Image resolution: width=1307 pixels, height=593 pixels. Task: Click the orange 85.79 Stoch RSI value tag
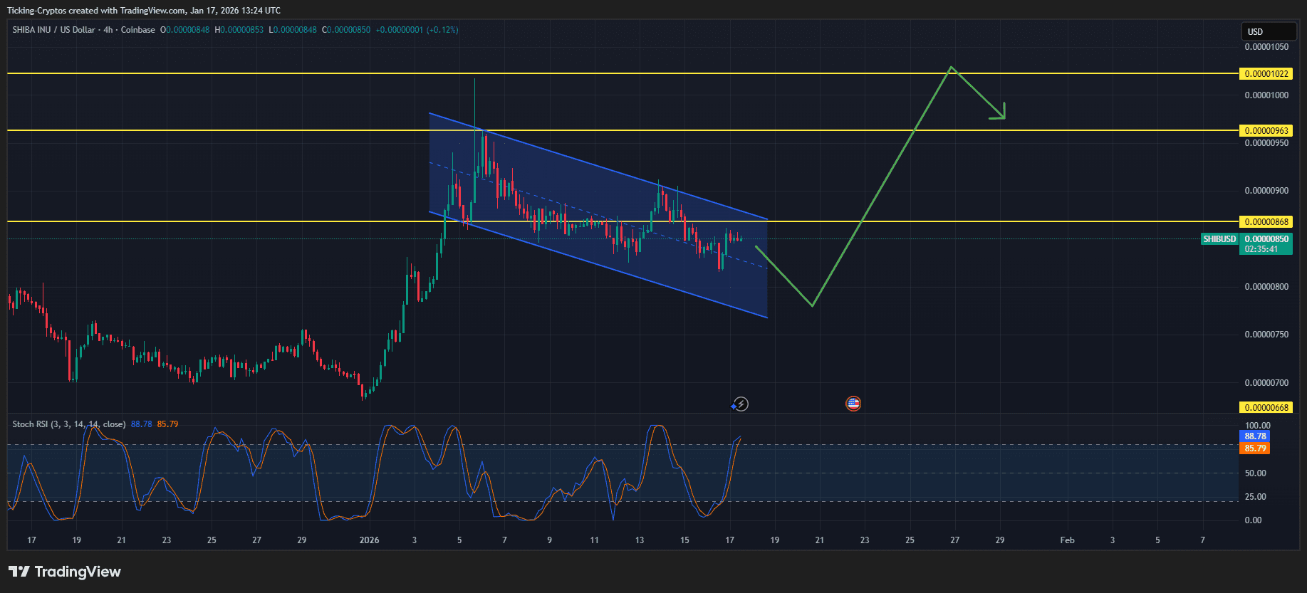coord(1255,448)
